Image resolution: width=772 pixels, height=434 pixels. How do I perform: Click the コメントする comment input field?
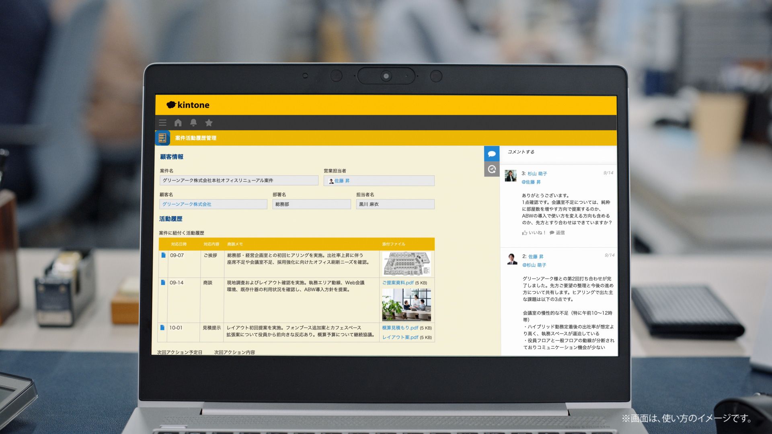click(558, 152)
